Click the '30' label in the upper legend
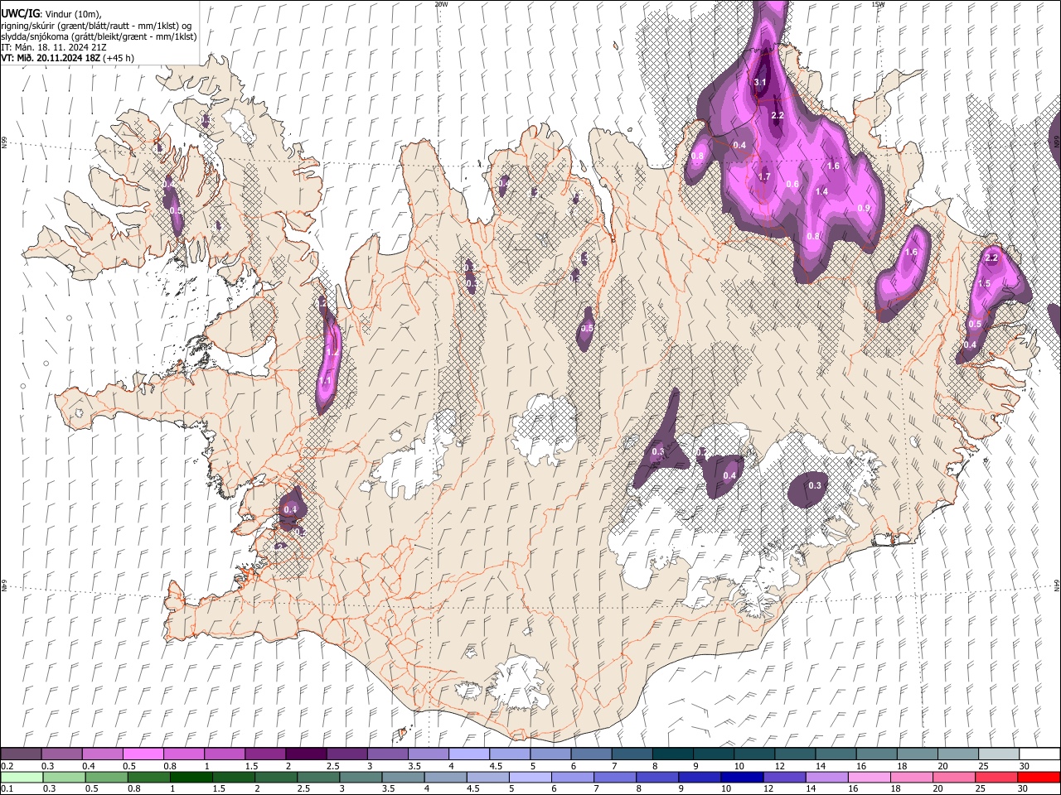The width and height of the screenshot is (1061, 795). [1025, 766]
